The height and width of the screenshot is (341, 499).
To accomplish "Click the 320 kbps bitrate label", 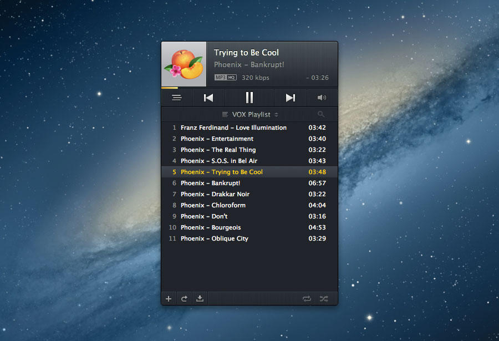I will [255, 78].
